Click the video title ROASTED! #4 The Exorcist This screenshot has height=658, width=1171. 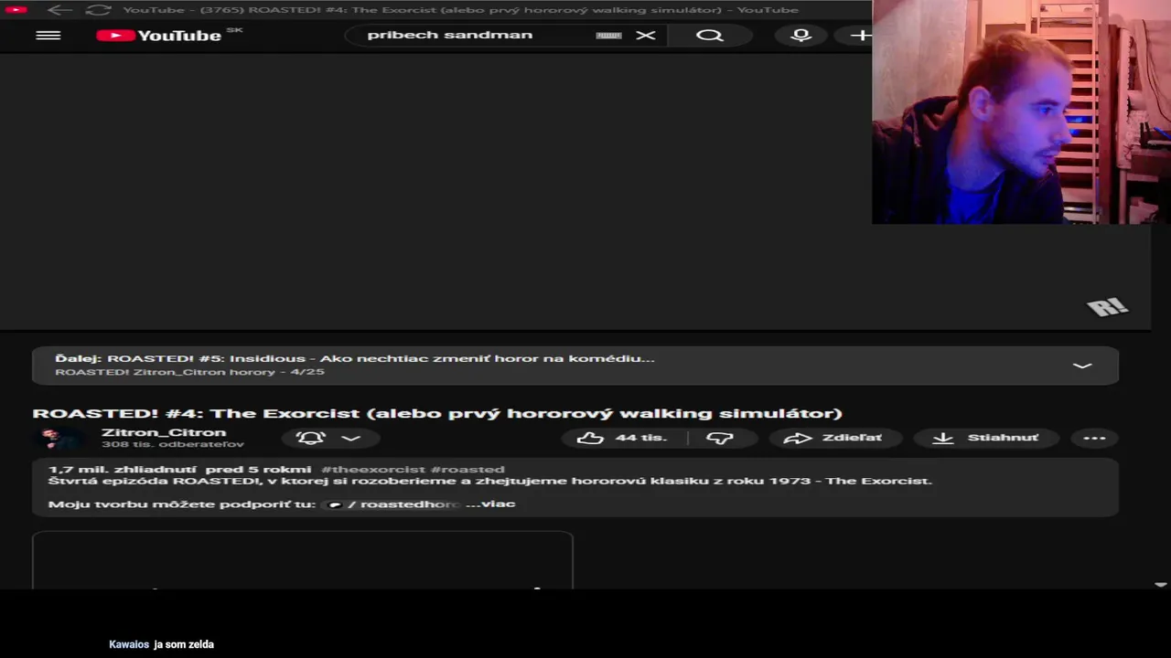(437, 413)
